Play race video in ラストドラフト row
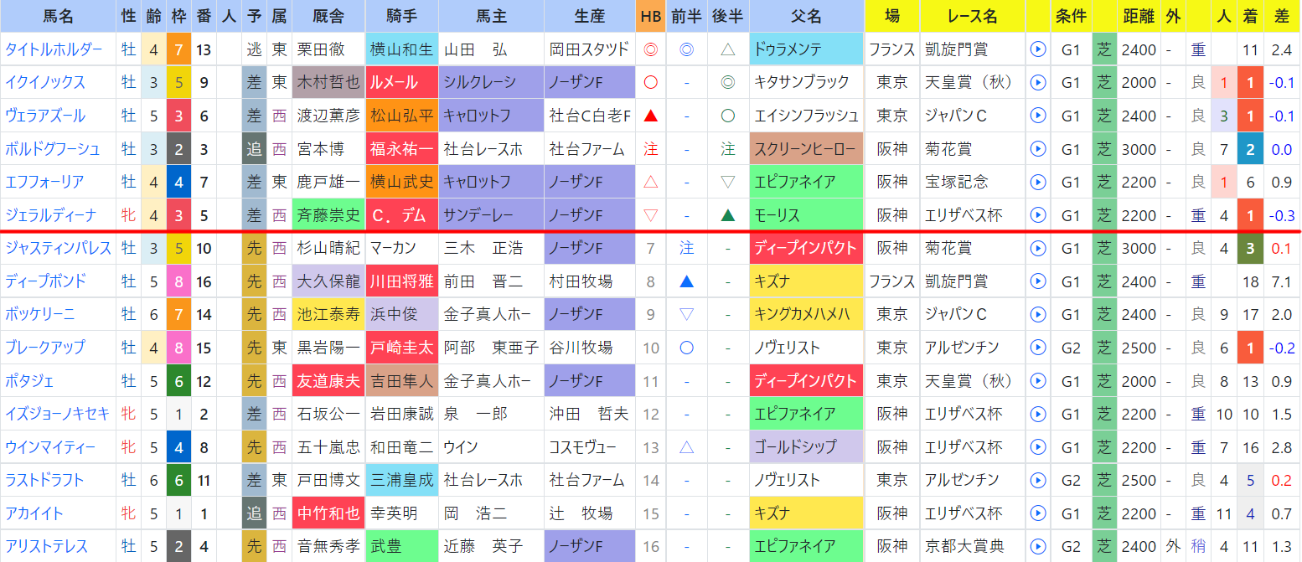Image resolution: width=1302 pixels, height=562 pixels. (1038, 480)
